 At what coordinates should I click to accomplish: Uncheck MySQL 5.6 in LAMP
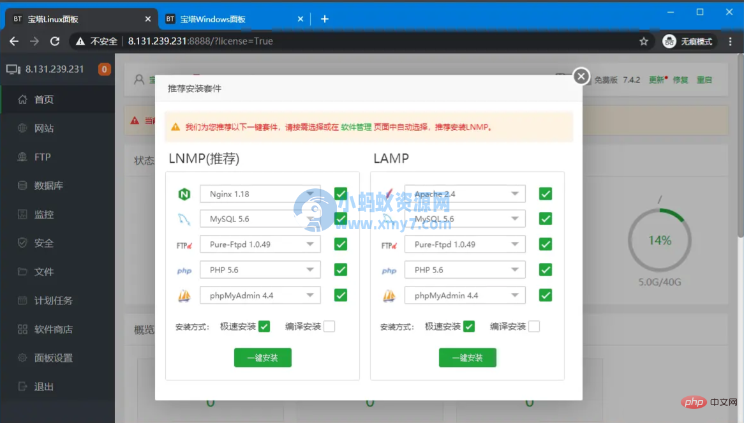(x=546, y=219)
